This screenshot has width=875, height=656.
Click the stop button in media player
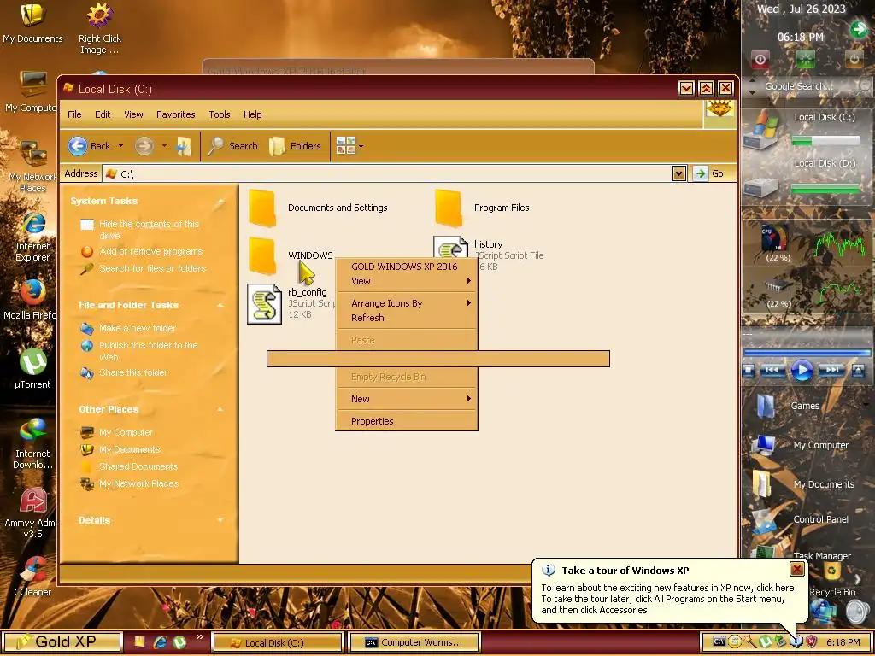coord(749,371)
